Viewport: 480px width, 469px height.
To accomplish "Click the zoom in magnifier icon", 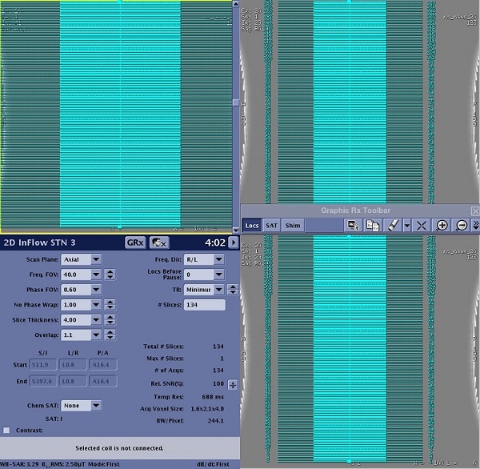I will (x=442, y=226).
